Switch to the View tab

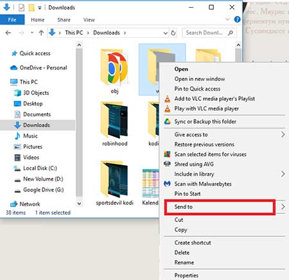point(89,20)
